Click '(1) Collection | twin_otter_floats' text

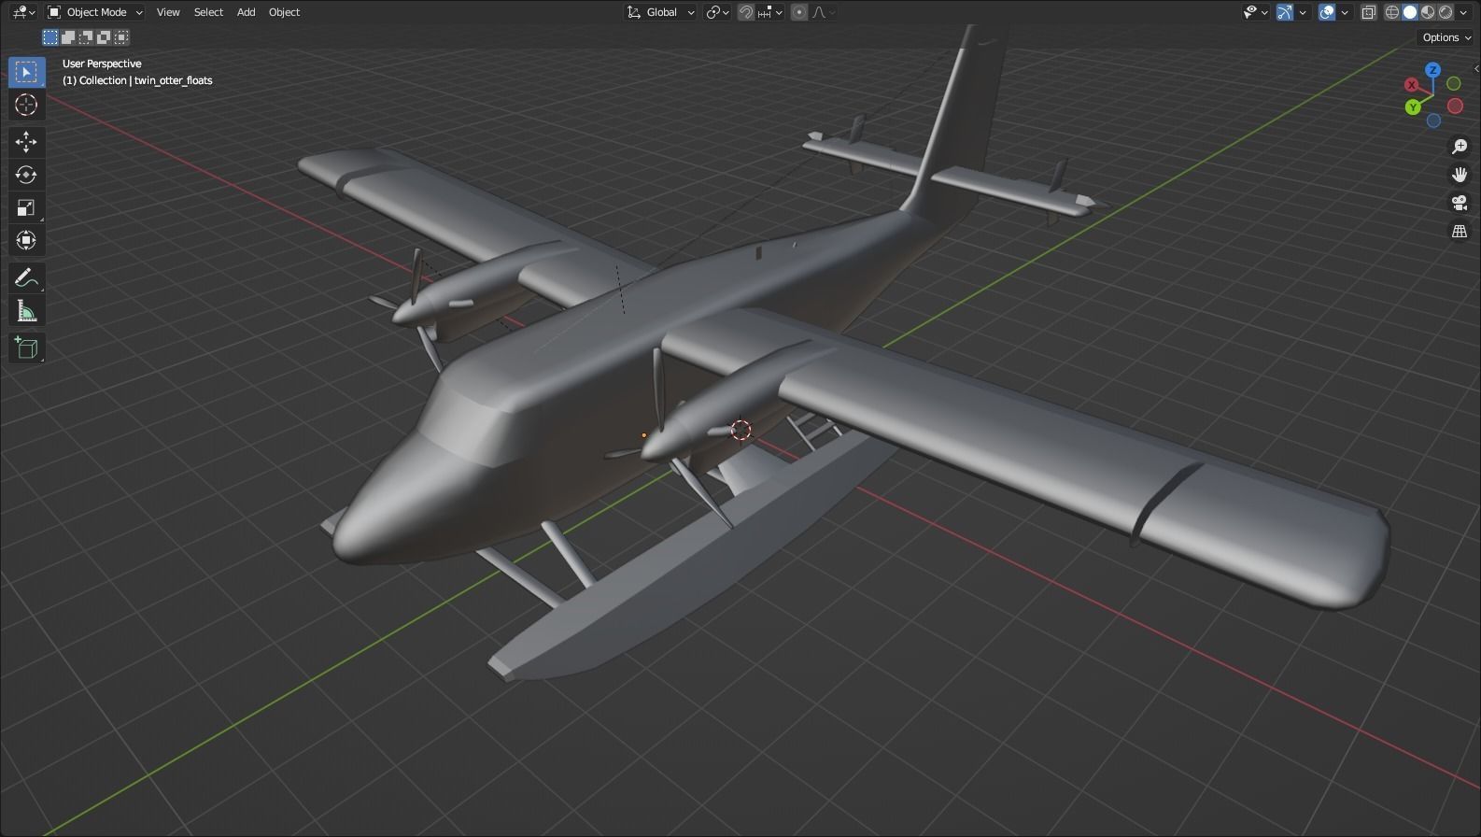(137, 80)
